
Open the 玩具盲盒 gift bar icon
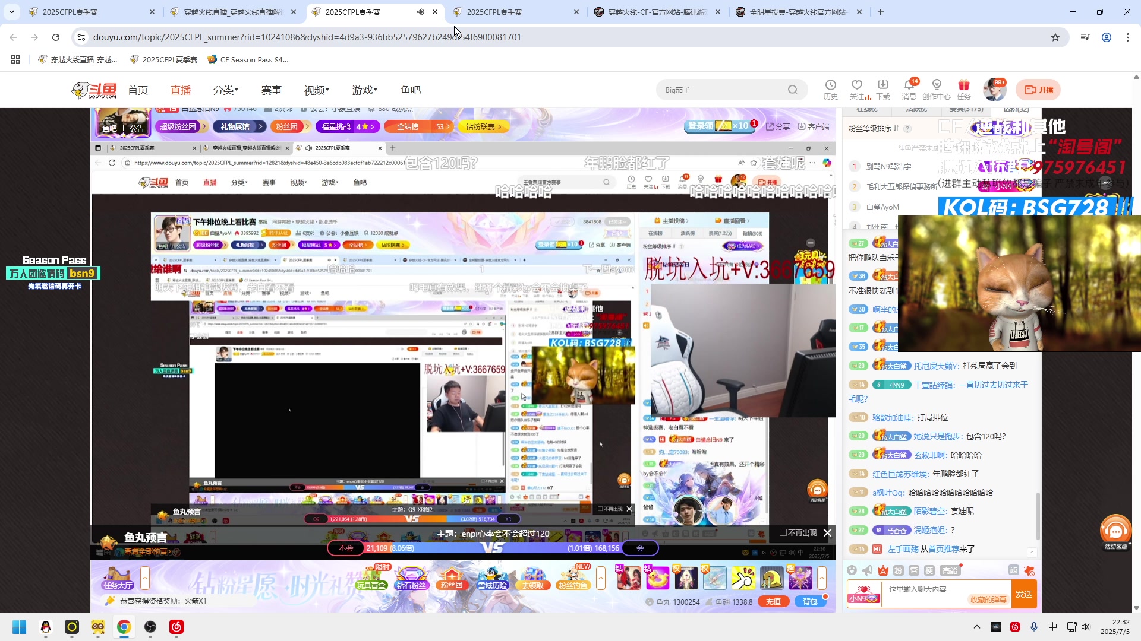coord(371,577)
